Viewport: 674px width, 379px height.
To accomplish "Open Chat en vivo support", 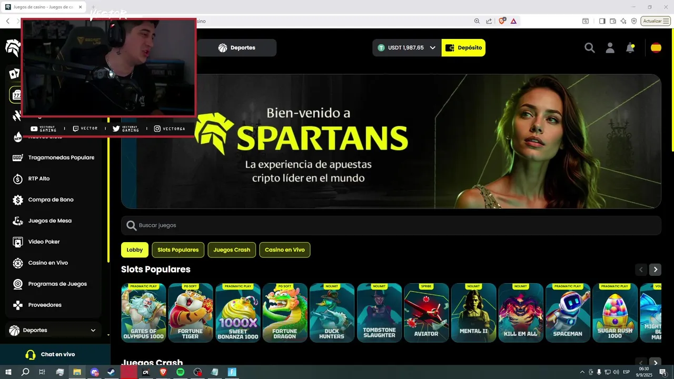I will coord(55,354).
